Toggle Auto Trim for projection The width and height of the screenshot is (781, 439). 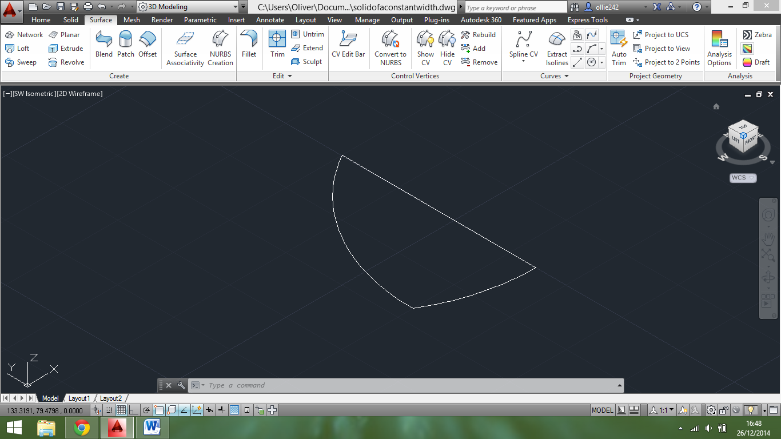[x=619, y=48]
